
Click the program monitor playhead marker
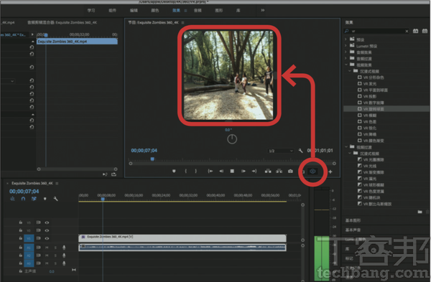pyautogui.click(x=152, y=159)
